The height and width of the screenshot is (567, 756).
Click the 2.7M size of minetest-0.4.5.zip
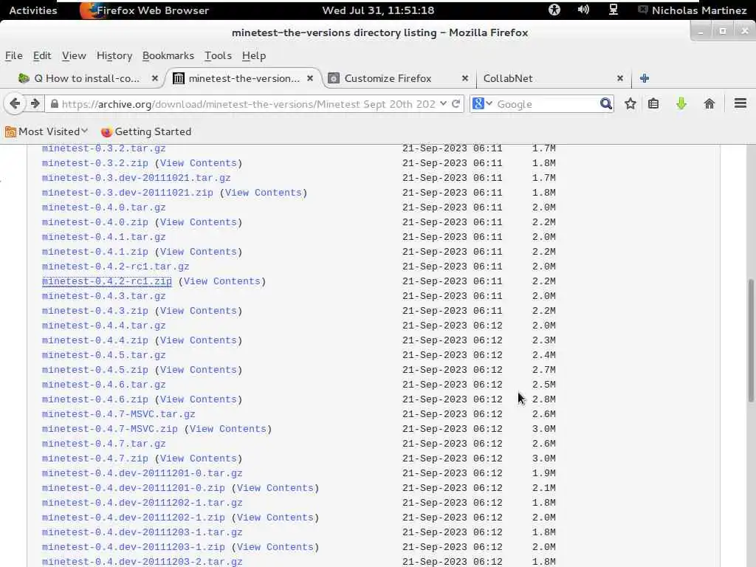point(544,370)
